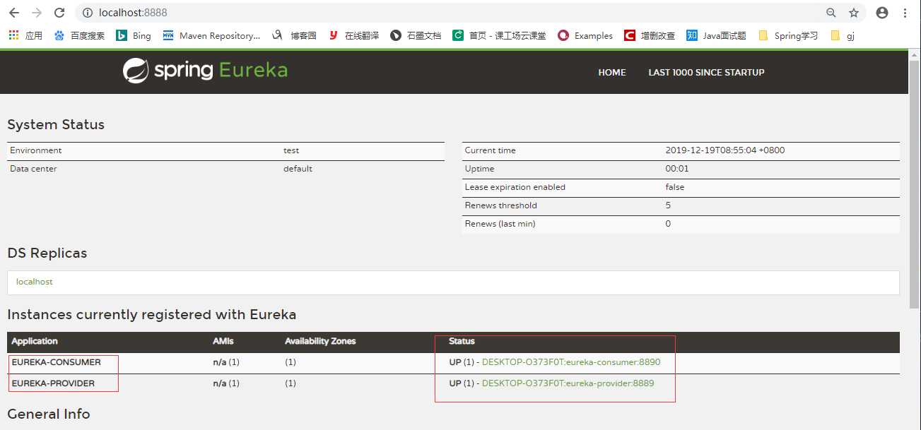
Task: Click the Environment row label
Action: click(x=36, y=150)
